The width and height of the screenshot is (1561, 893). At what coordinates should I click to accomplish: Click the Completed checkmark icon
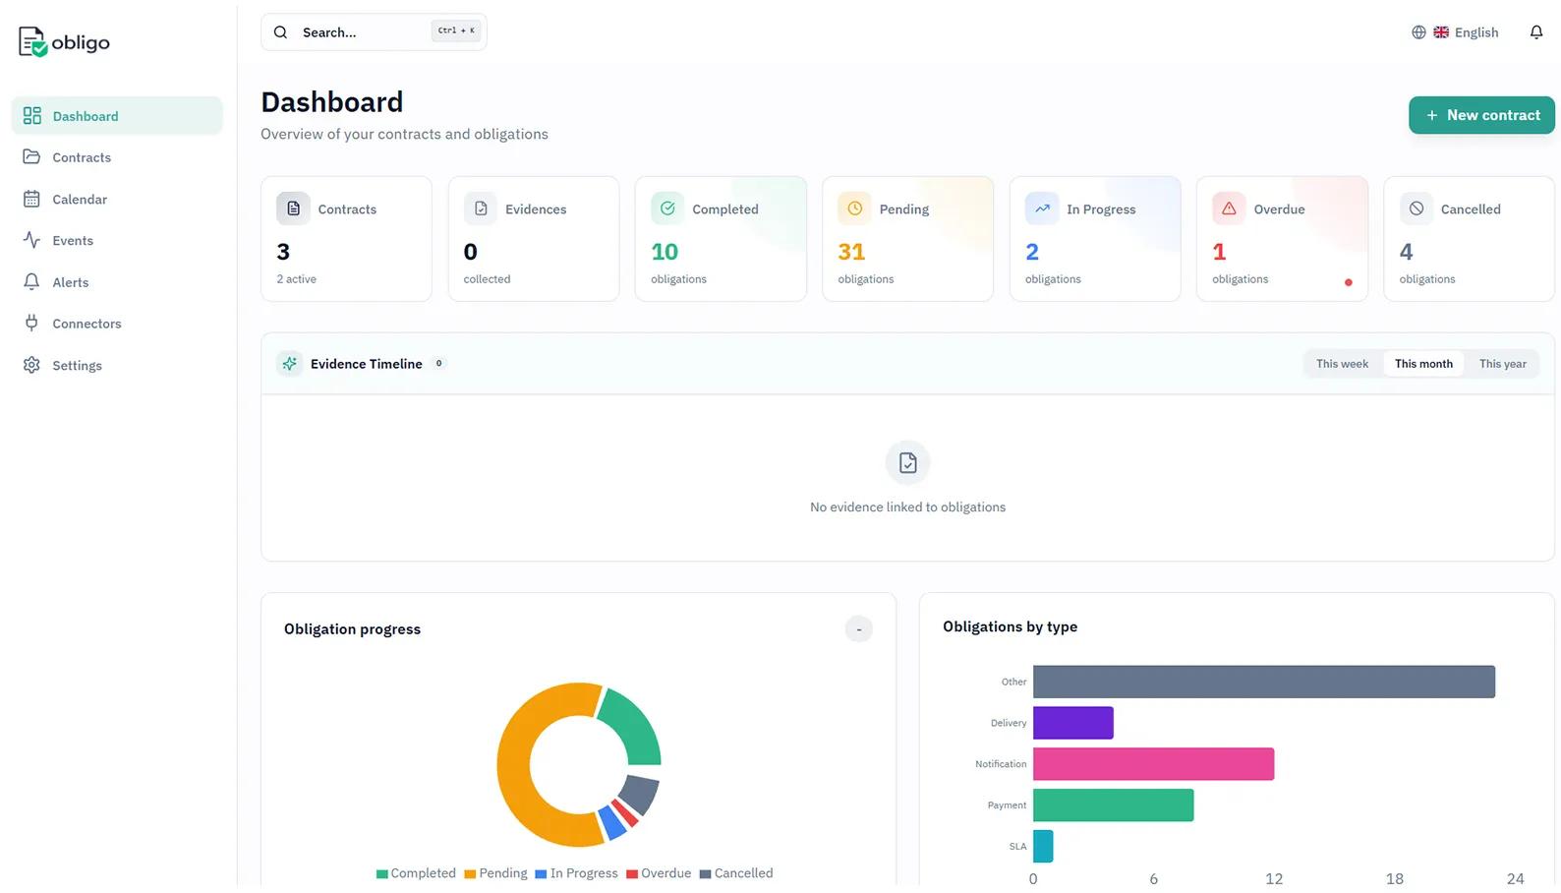point(667,208)
